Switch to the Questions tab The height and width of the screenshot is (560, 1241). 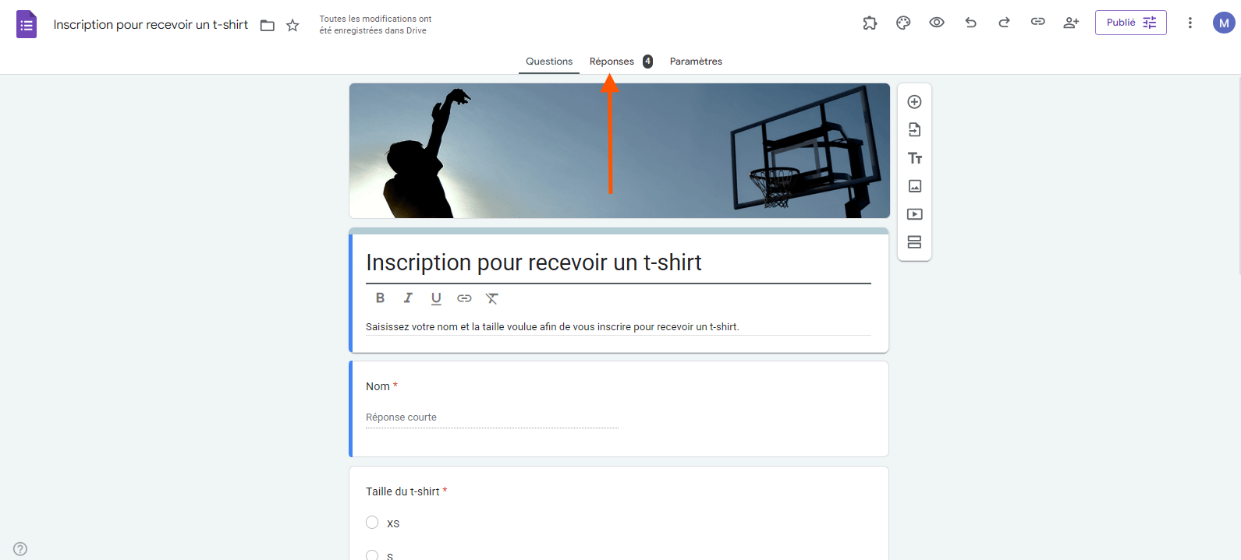tap(549, 62)
